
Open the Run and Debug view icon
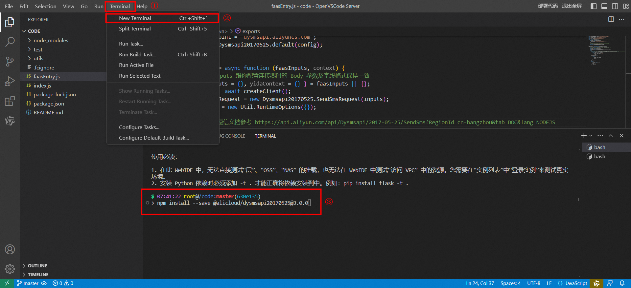pos(10,81)
